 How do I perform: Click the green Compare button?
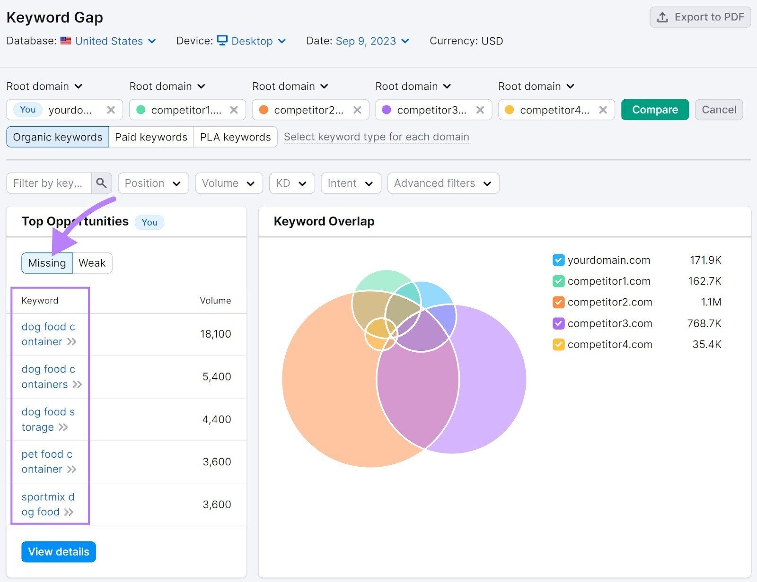654,110
